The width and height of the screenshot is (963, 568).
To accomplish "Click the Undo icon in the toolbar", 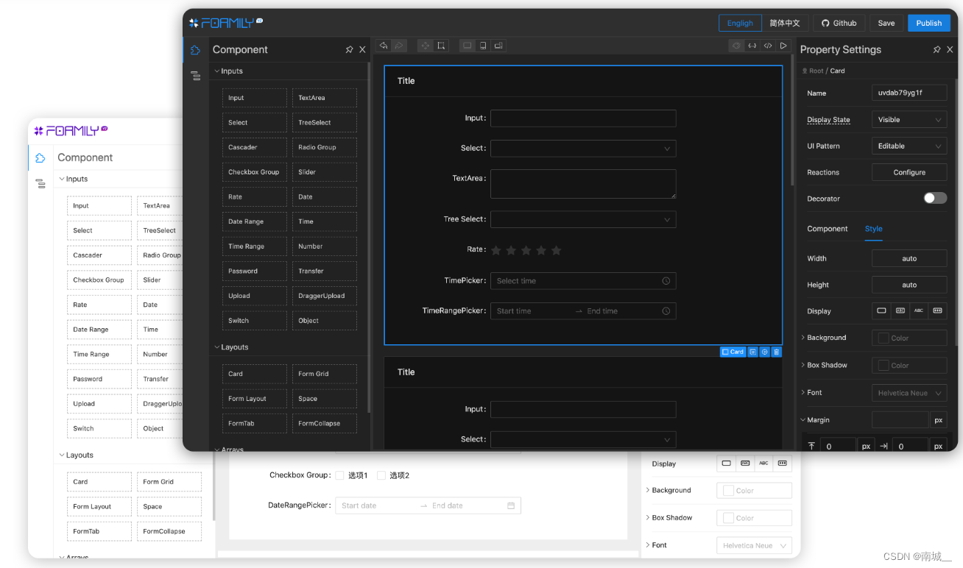I will point(383,45).
